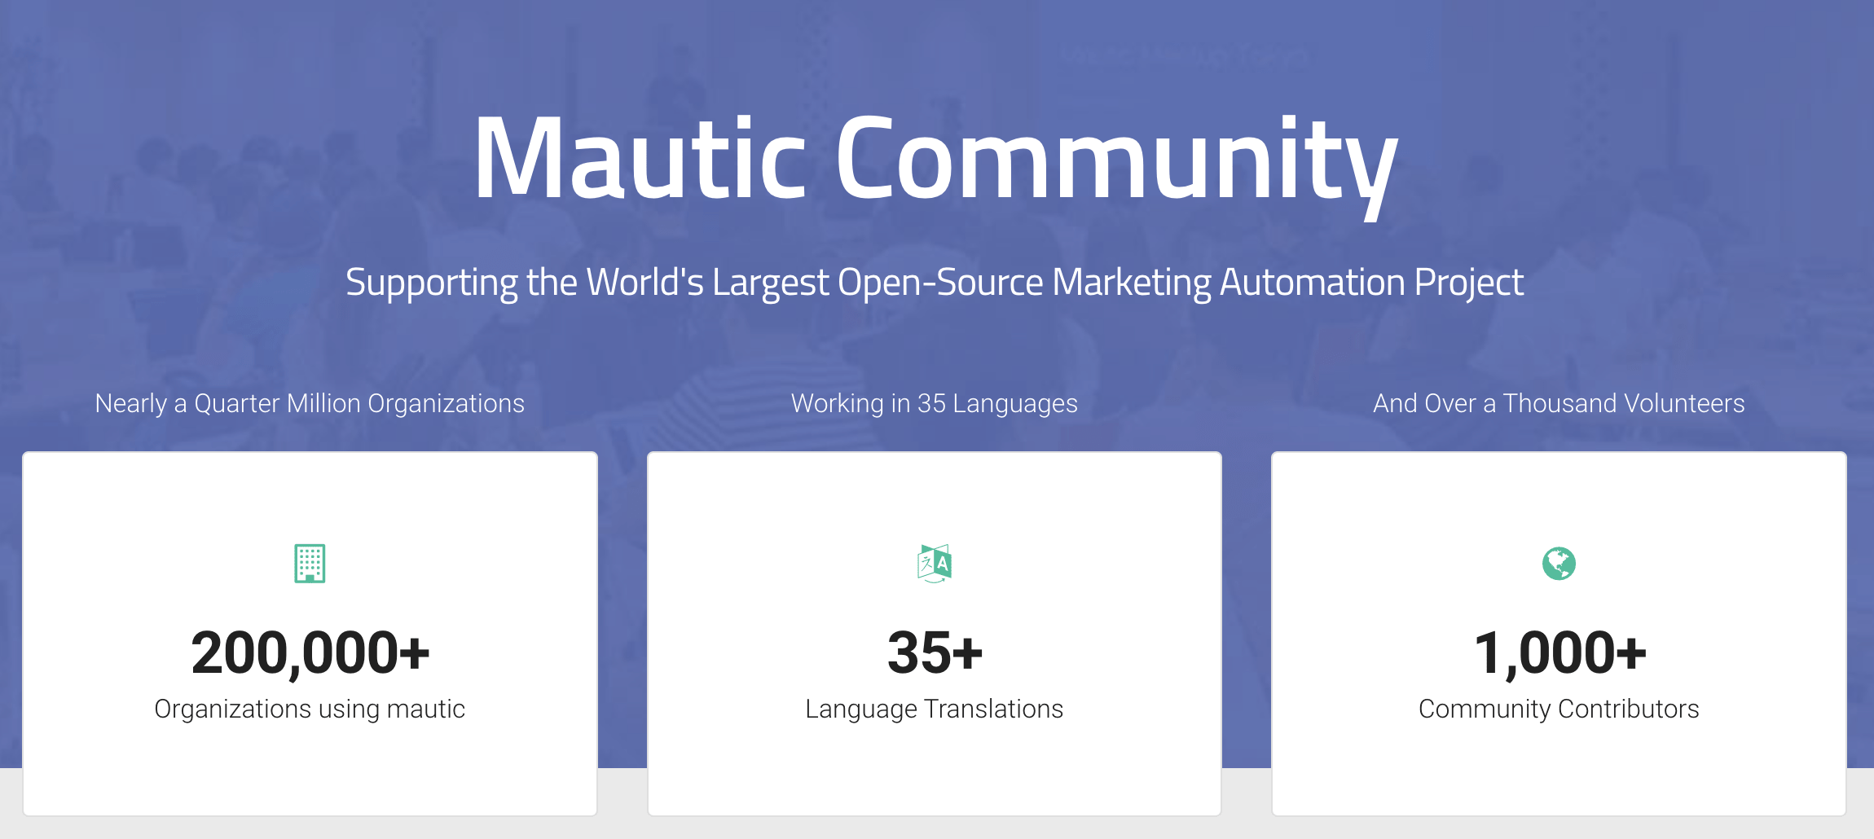
Task: Click the word 'Mautic' in the title
Action: coord(640,158)
